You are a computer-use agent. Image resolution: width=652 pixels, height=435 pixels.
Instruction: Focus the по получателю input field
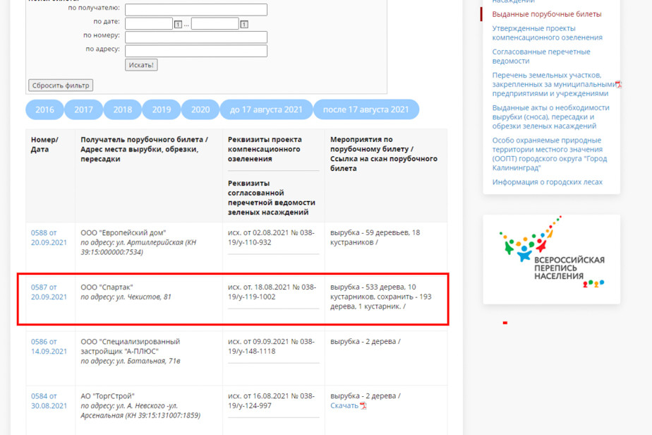pyautogui.click(x=196, y=10)
